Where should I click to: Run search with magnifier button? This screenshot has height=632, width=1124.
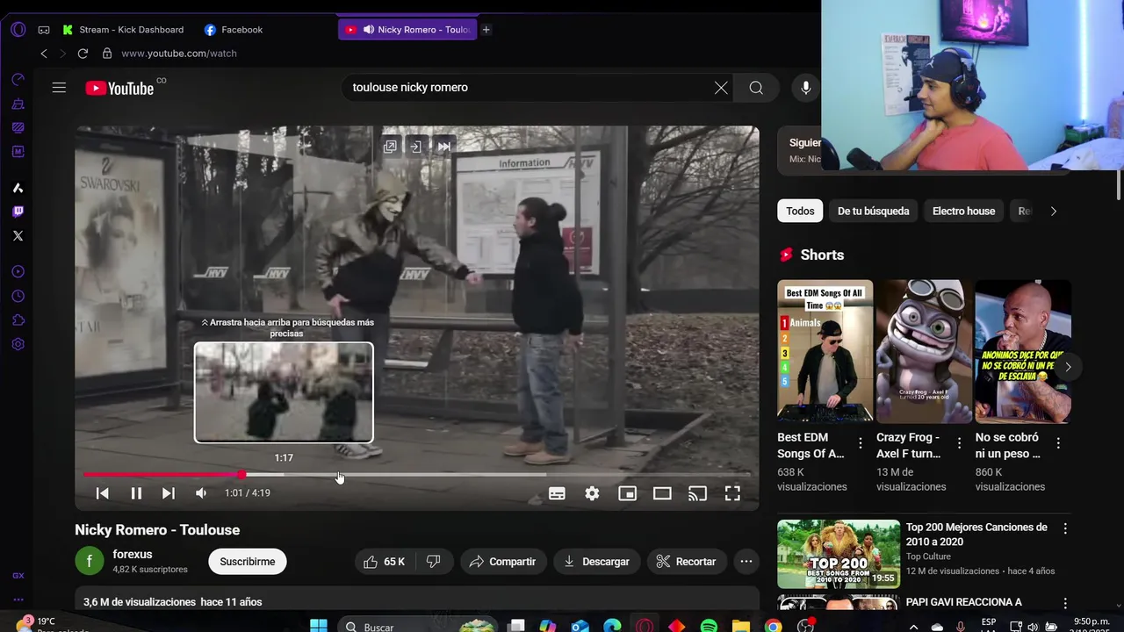[756, 88]
